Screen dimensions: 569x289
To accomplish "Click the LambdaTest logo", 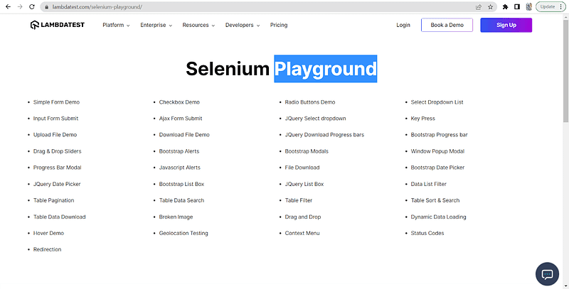I will (x=58, y=25).
